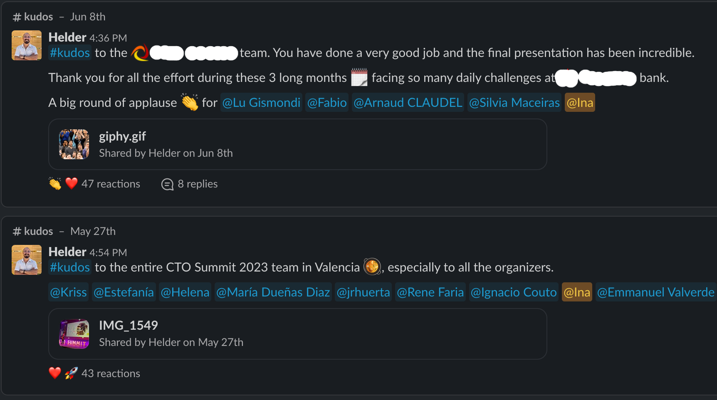Click the Helder username on the May 27th message

coord(68,252)
